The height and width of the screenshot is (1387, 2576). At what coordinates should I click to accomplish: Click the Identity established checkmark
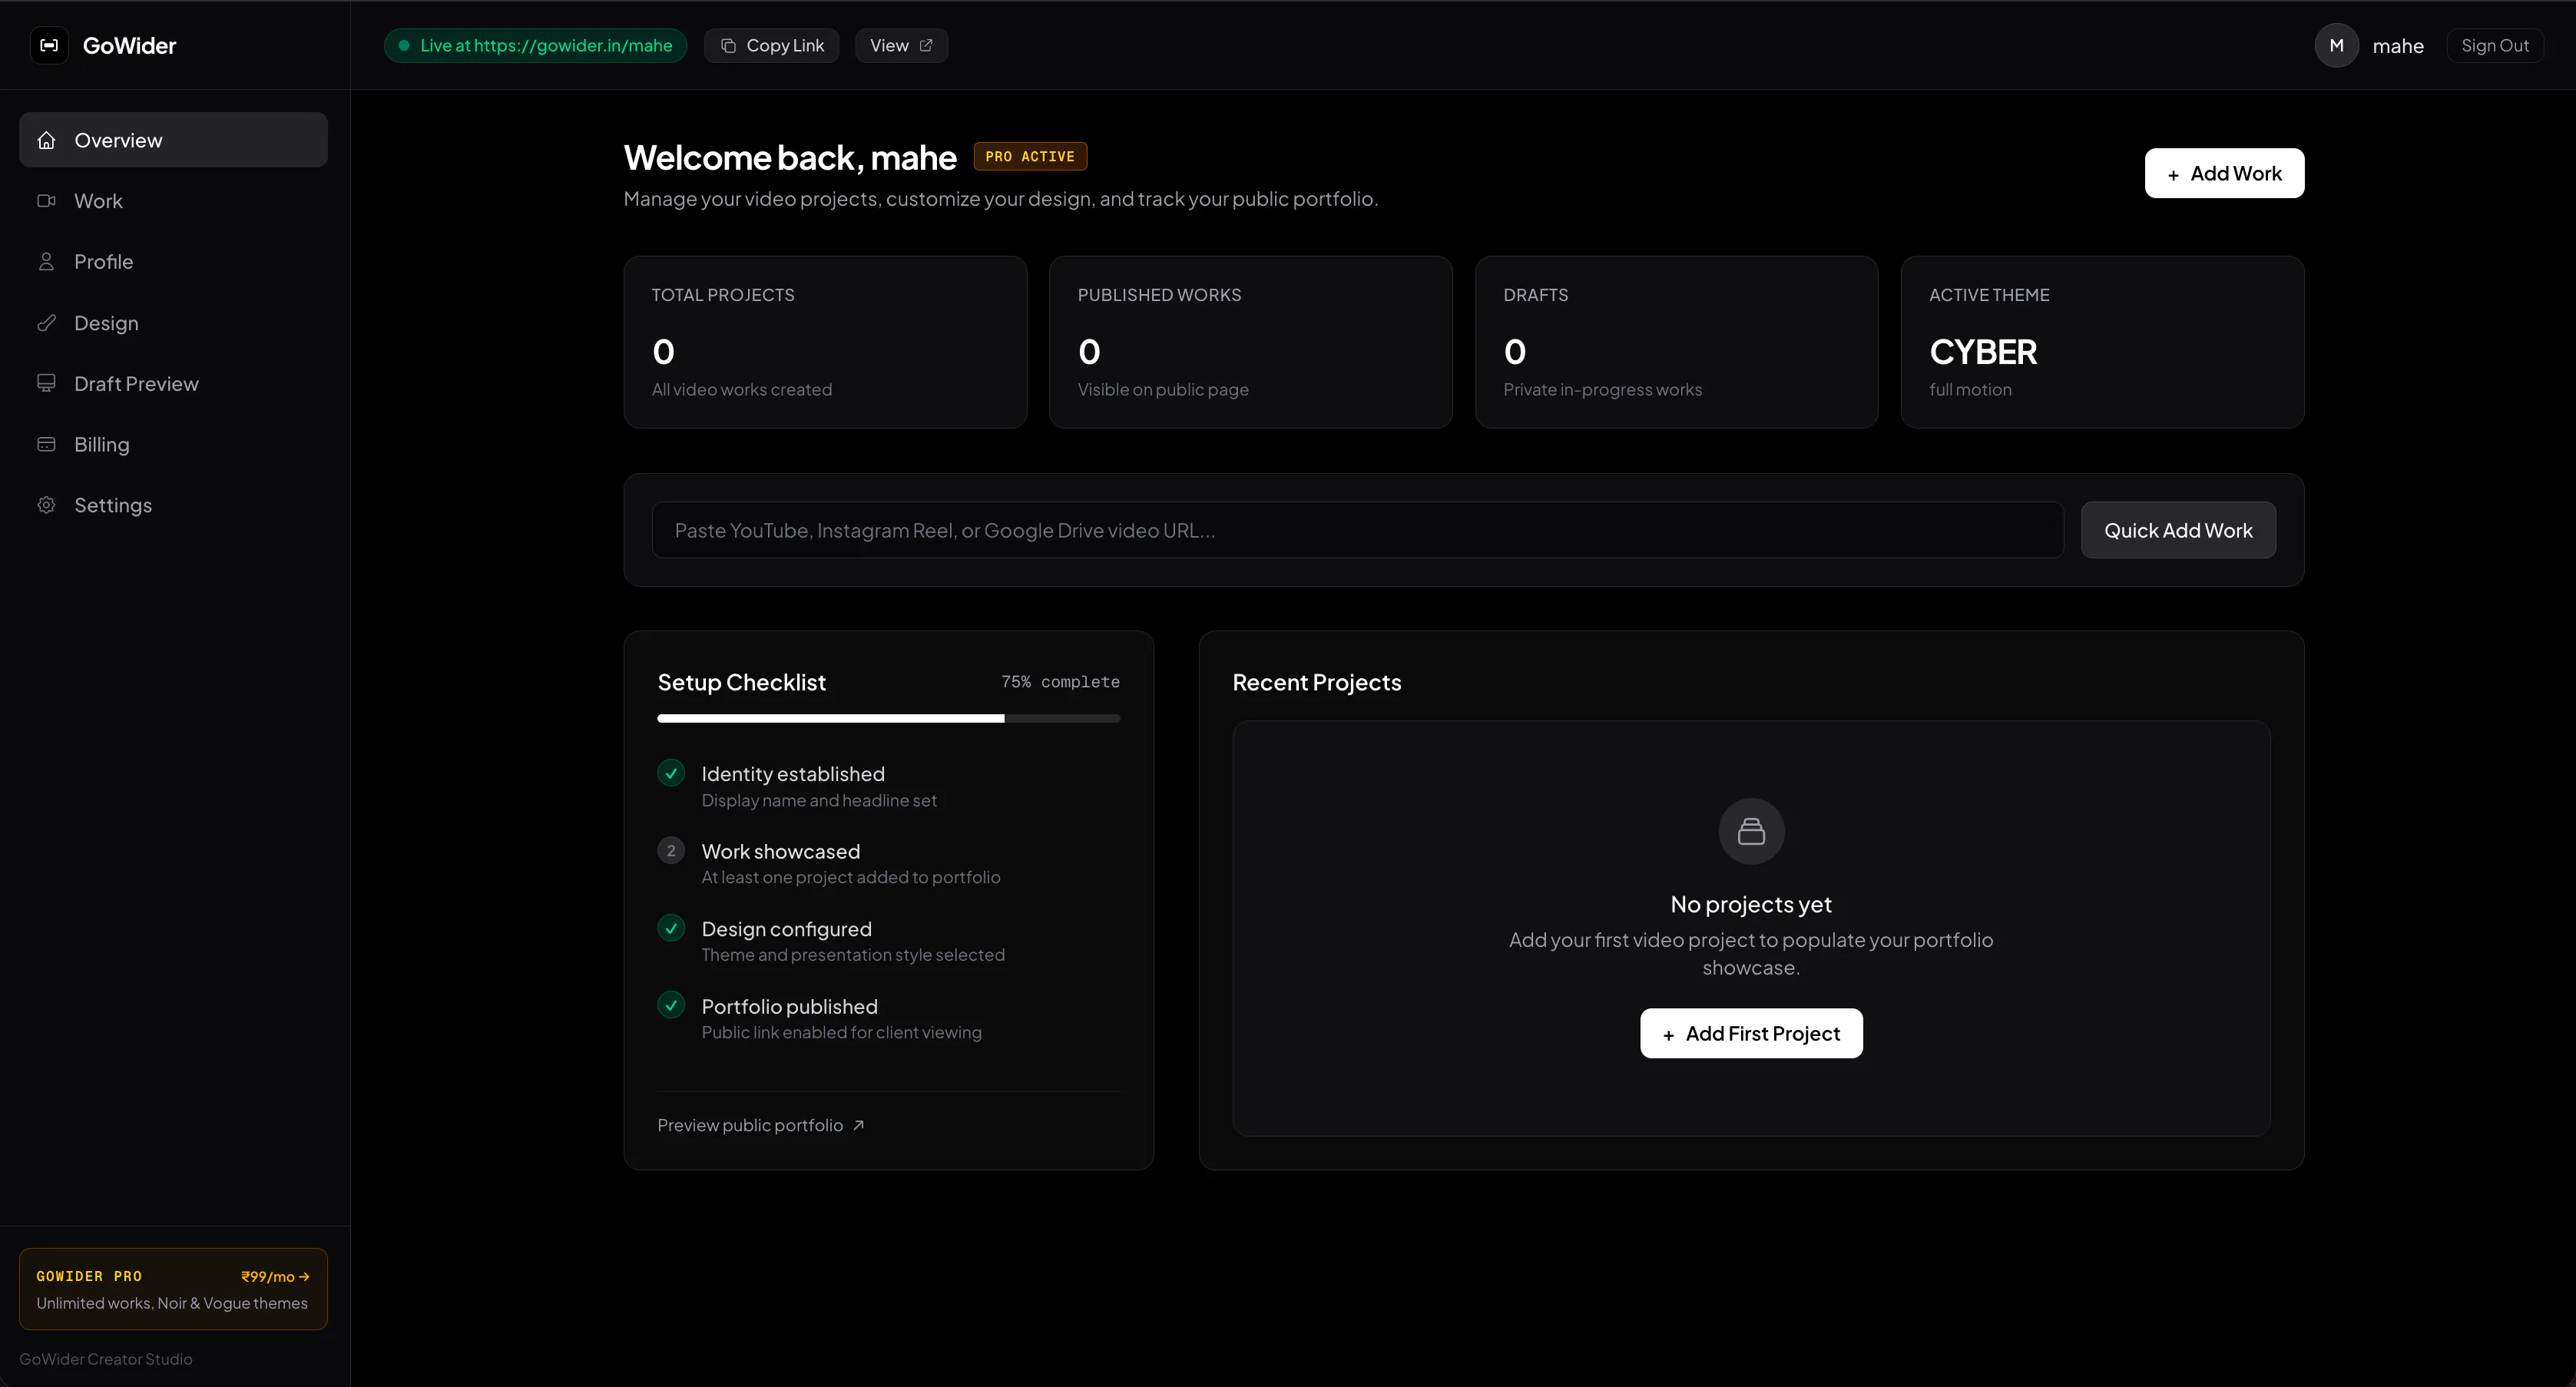pyautogui.click(x=671, y=773)
